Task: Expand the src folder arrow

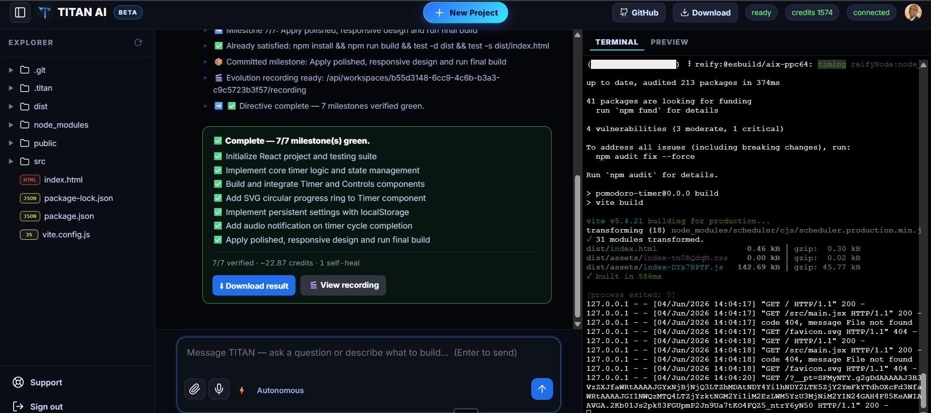Action: point(11,161)
